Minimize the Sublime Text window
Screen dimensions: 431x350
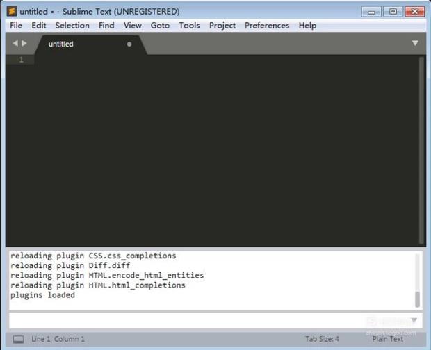tap(371, 12)
